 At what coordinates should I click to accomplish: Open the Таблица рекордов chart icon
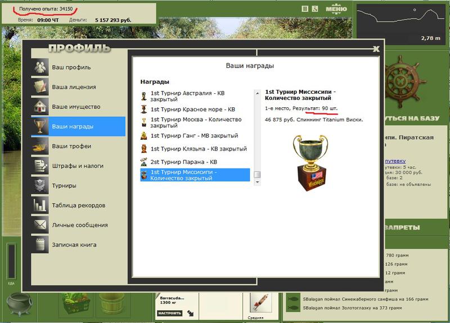pos(40,205)
